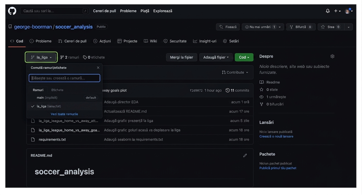
Task: Switch to the Wiki tab
Action: [150, 41]
